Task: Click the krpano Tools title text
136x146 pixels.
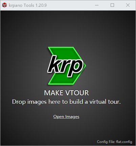Action: click(21, 5)
